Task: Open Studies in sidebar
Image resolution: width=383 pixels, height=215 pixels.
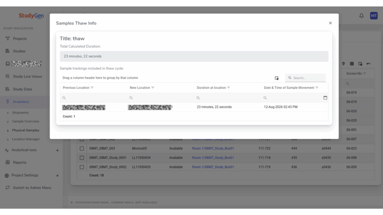Action: tap(19, 51)
